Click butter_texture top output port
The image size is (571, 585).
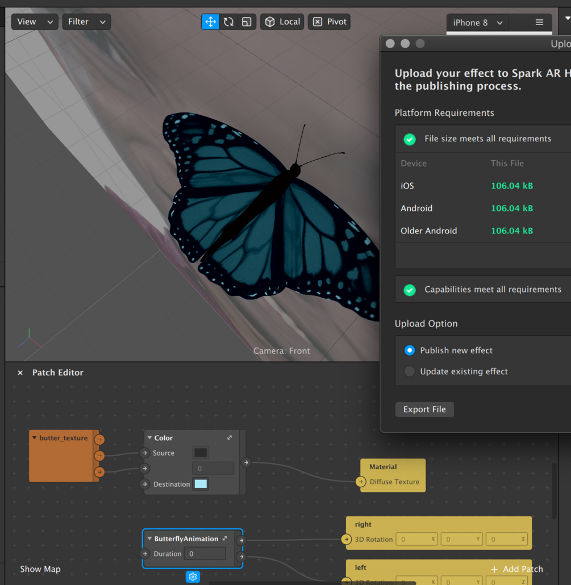click(x=99, y=440)
